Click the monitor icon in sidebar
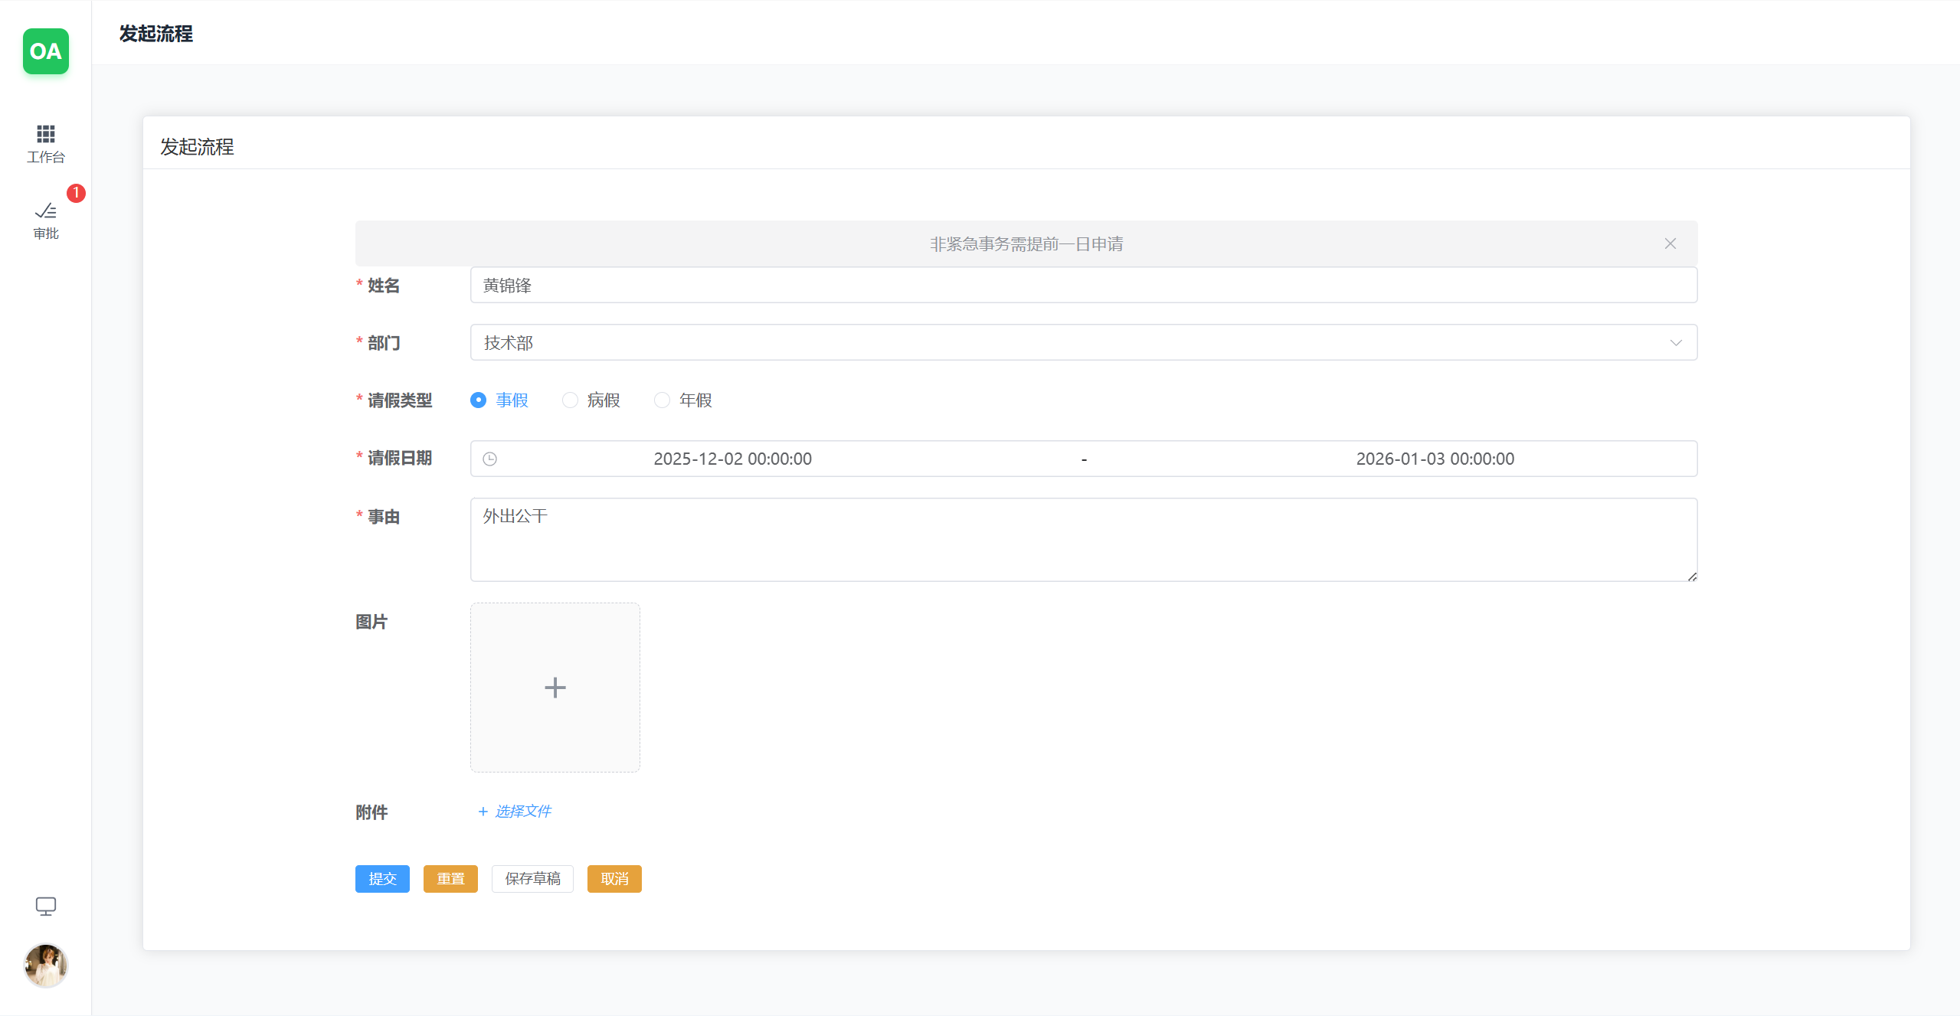 46,907
